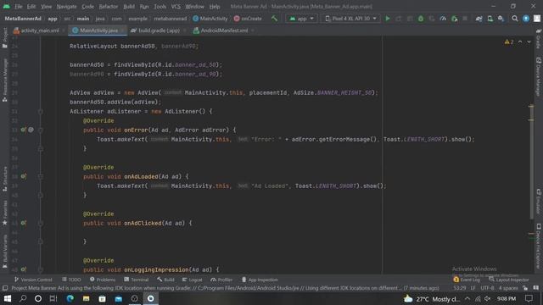Open the SDK Manager toolbar icon

click(x=501, y=19)
